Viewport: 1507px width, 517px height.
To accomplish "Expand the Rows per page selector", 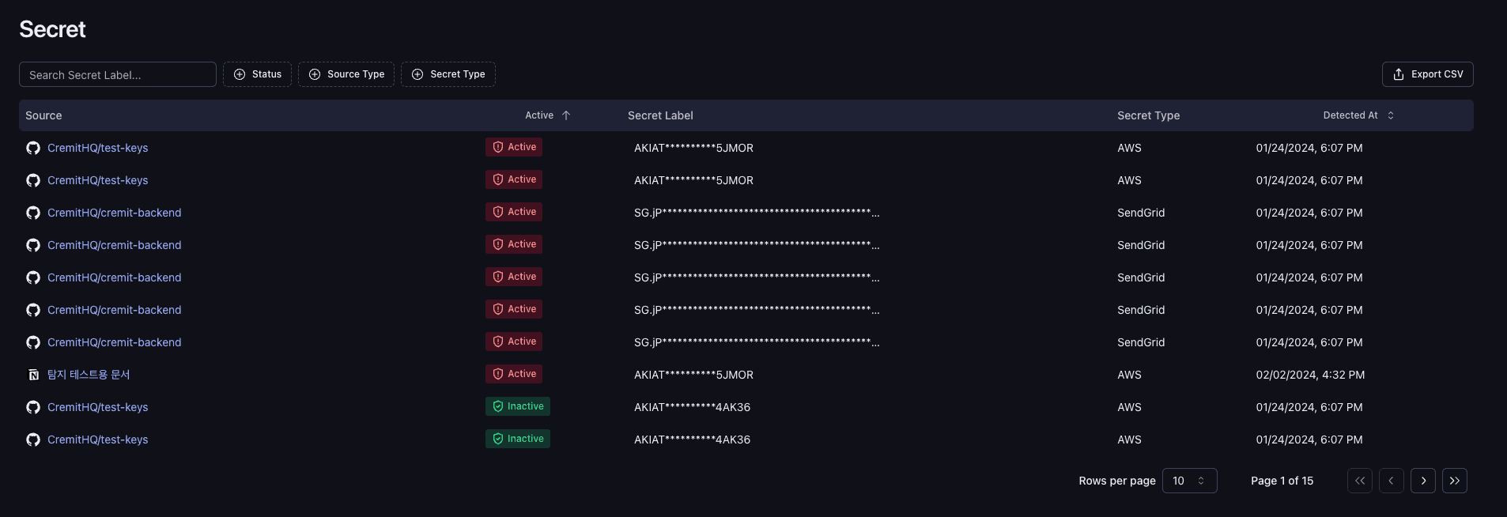I will pyautogui.click(x=1188, y=481).
